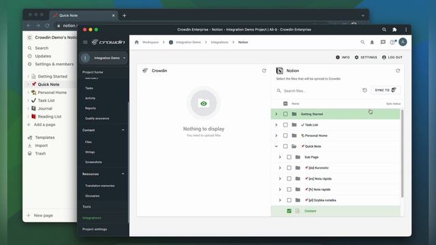This screenshot has width=436, height=245.
Task: Collapse the Resources sidebar section
Action: pyautogui.click(x=123, y=174)
